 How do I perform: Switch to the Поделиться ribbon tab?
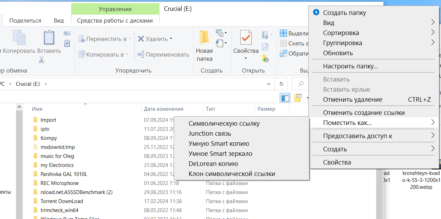point(25,20)
